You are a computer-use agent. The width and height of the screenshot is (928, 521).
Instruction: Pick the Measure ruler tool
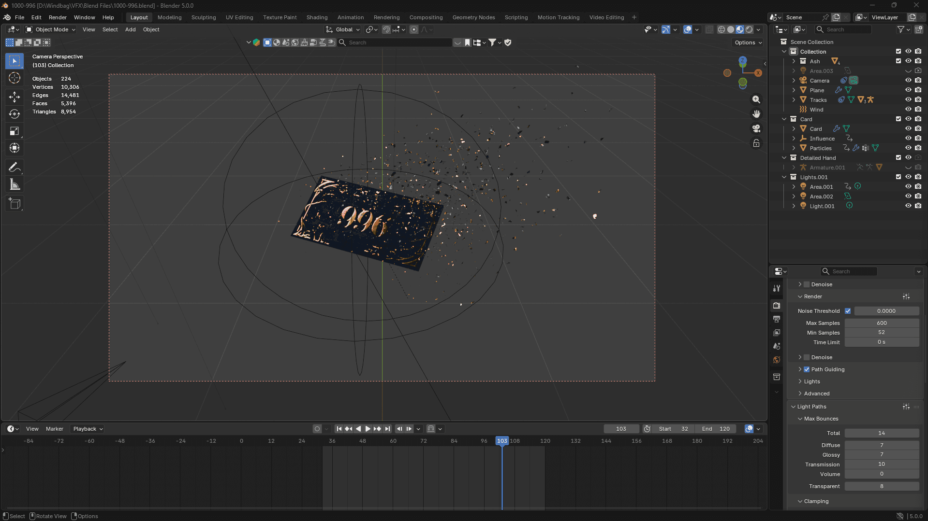[x=15, y=184]
